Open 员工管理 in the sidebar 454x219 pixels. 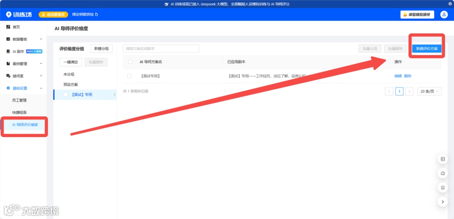[x=19, y=100]
